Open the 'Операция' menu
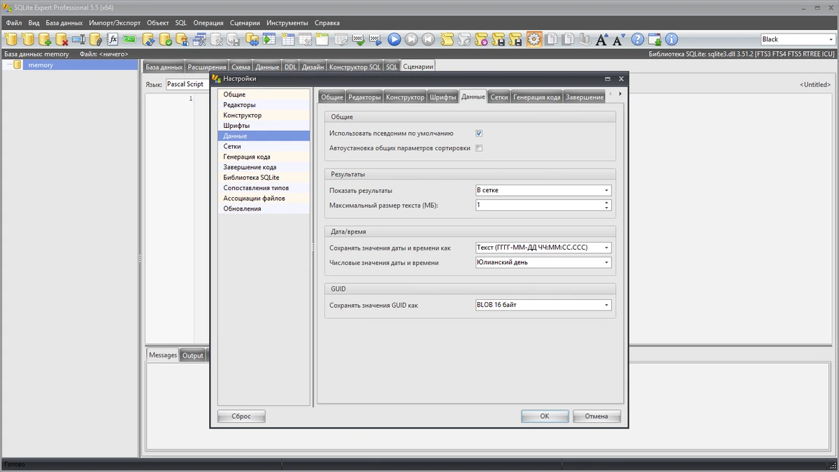Screen dimensions: 839x472 (x=208, y=23)
